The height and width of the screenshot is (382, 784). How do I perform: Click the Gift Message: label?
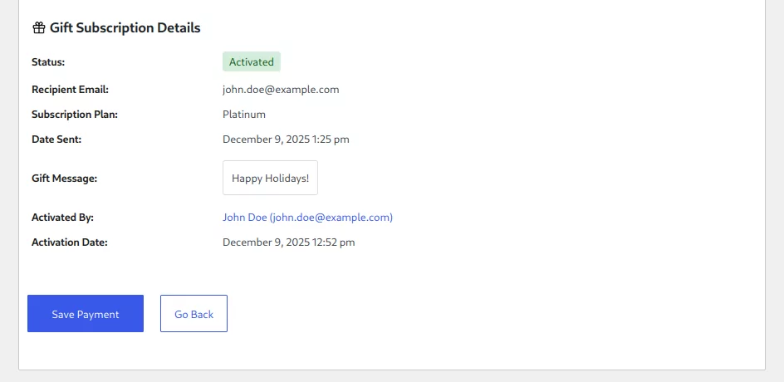[x=65, y=179]
